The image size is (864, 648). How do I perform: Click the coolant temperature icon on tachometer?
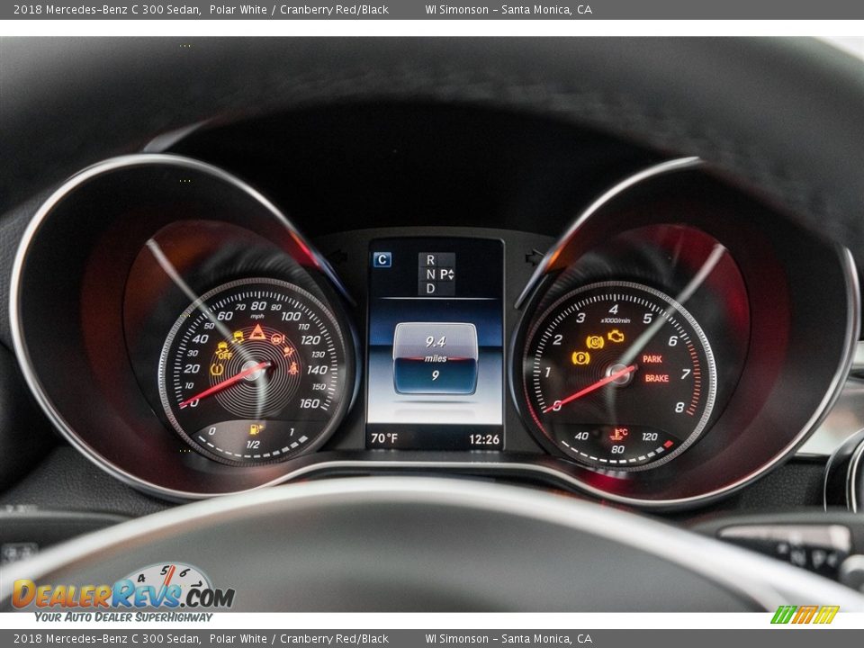click(x=619, y=434)
